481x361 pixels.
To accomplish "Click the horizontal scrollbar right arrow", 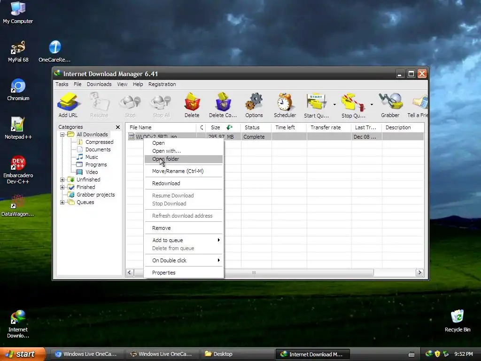I will [419, 273].
